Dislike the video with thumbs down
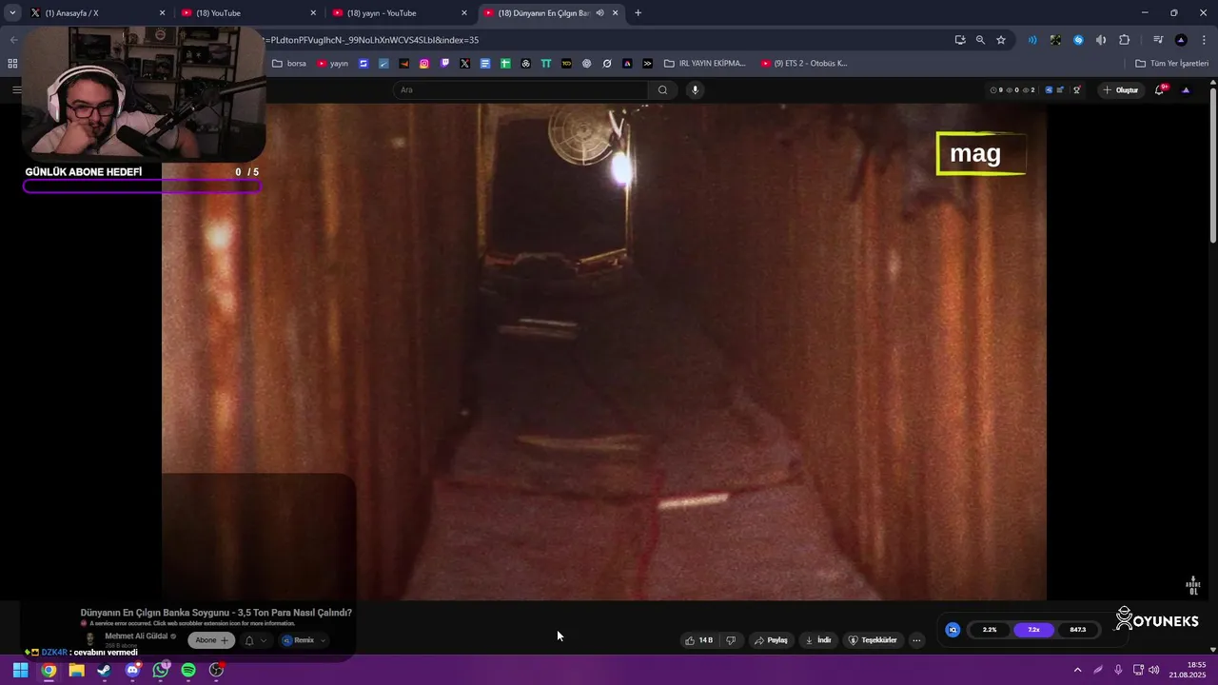The width and height of the screenshot is (1218, 685). tap(731, 640)
